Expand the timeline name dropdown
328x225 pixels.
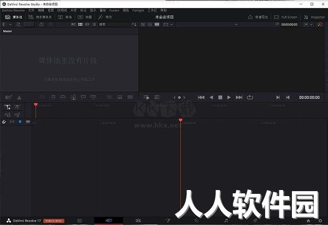[236, 25]
